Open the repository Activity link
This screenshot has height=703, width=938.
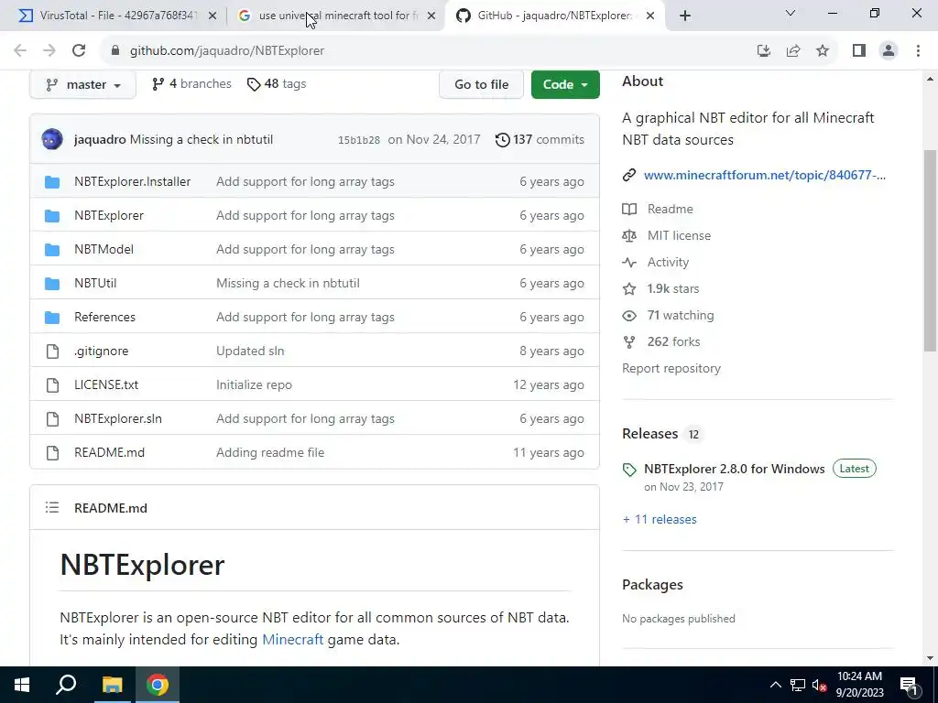(668, 263)
